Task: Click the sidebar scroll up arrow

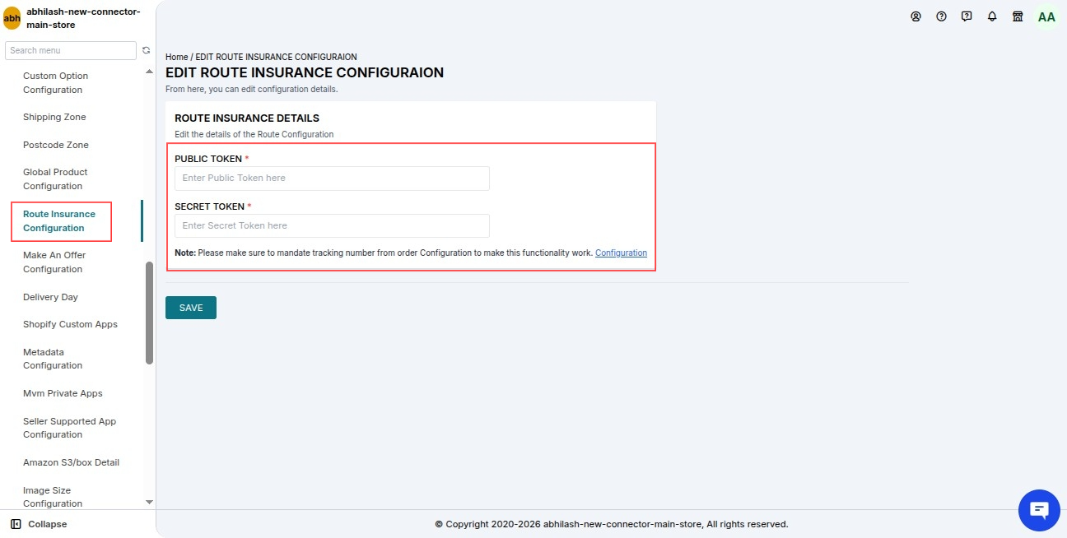Action: (x=149, y=72)
